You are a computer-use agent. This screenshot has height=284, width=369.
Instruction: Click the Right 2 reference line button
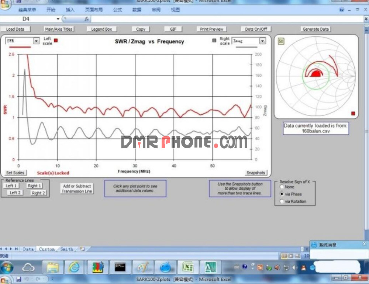point(38,193)
